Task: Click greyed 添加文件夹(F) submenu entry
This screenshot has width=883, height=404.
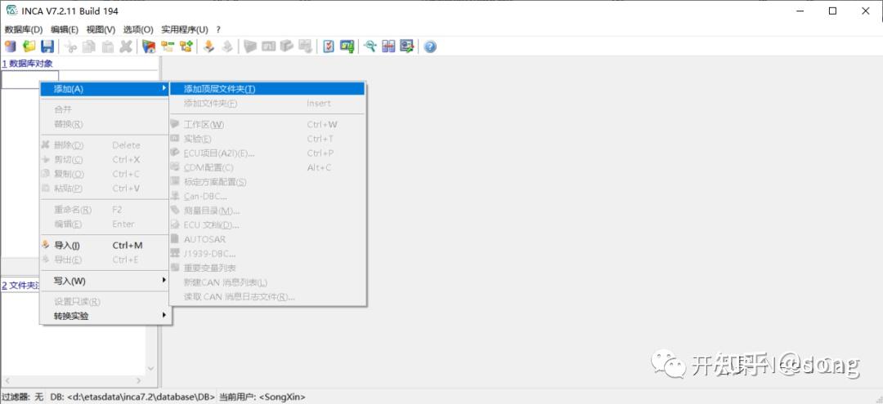Action: (267, 104)
